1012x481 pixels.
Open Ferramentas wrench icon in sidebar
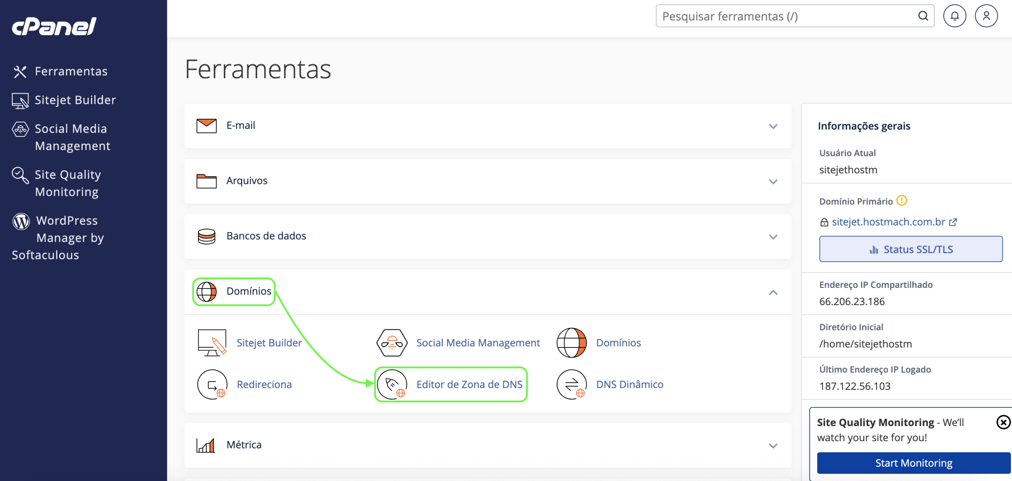click(x=20, y=71)
